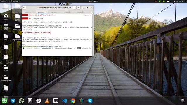Select the Songs desktop folder
187x105 pixels.
click(6, 88)
